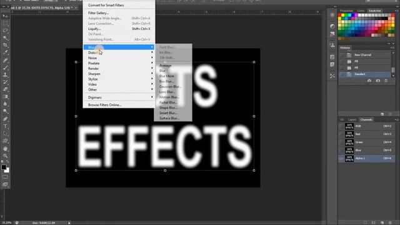400x225 pixels.
Task: Expand the Digimarc submenu arrow
Action: coord(152,97)
